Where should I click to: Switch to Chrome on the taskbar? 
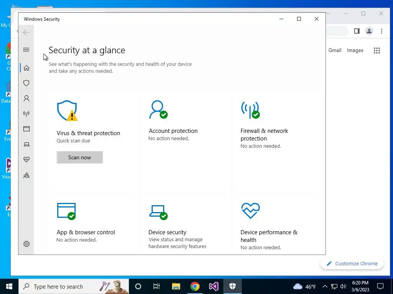click(195, 286)
